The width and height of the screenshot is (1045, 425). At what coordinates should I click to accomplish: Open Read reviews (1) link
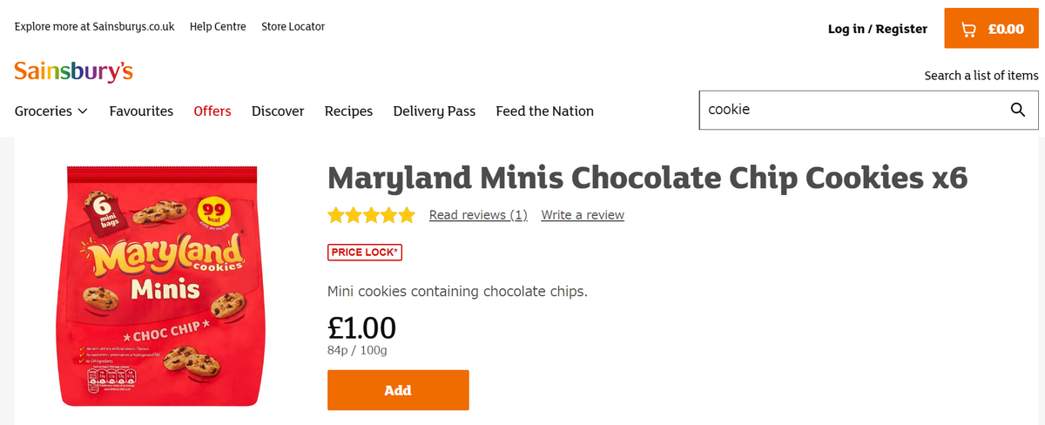(x=478, y=215)
